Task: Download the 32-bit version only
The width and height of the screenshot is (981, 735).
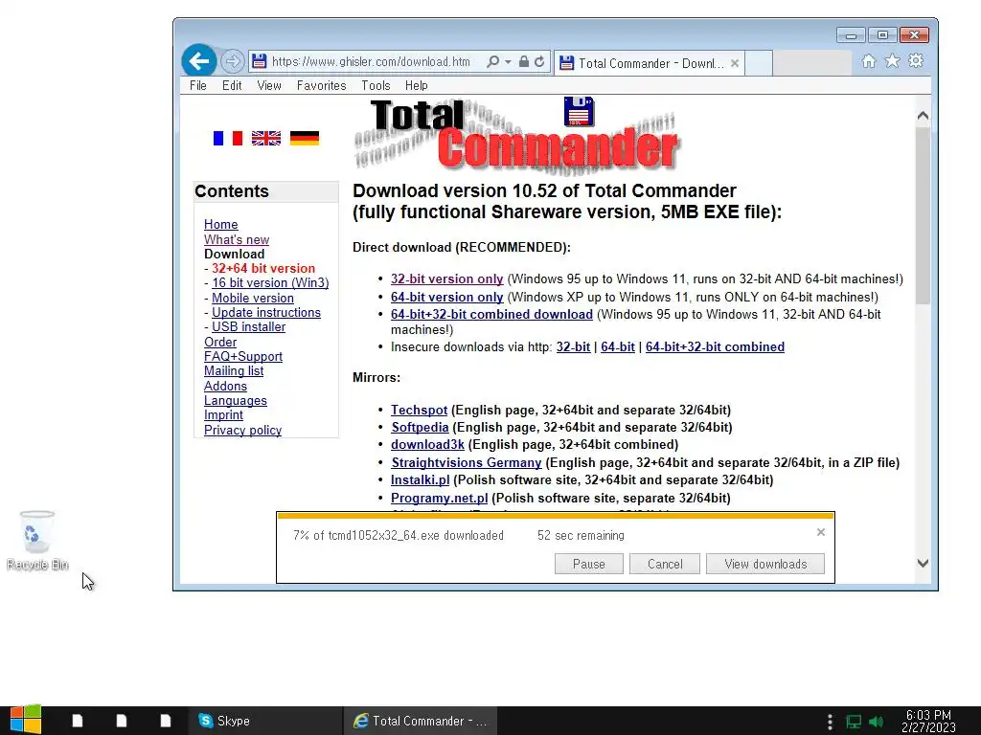Action: pyautogui.click(x=446, y=278)
